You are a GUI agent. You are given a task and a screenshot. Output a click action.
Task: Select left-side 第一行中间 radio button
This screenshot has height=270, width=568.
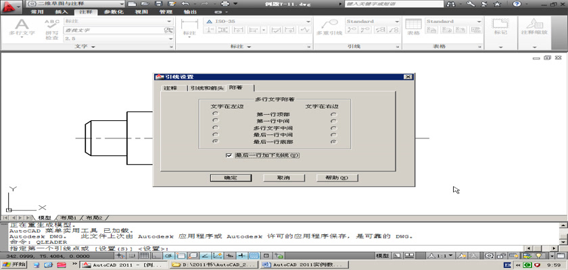(x=216, y=121)
